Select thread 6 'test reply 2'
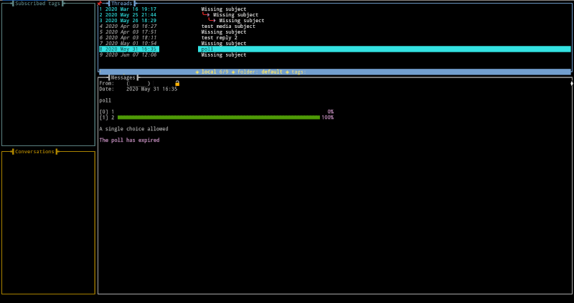The height and width of the screenshot is (303, 574). (335, 38)
